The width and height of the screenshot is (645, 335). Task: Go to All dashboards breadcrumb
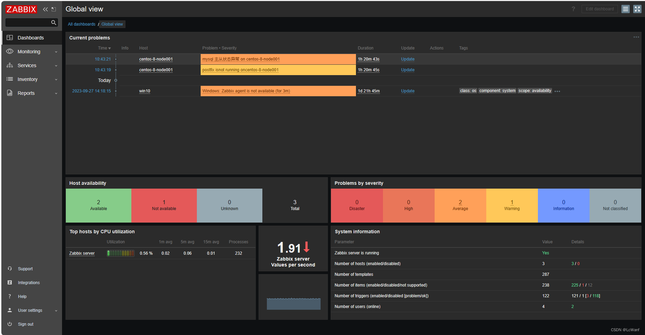point(81,24)
